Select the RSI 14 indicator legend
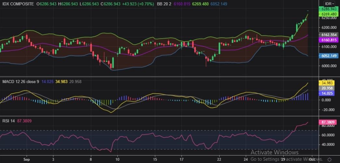 [x=9, y=121]
